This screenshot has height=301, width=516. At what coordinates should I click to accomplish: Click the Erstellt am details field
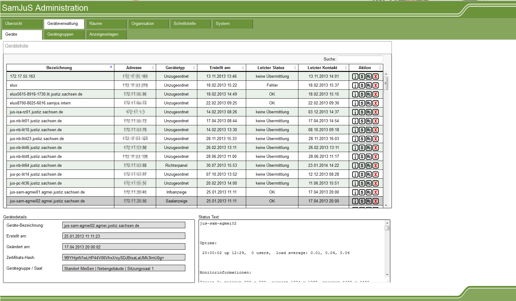[x=124, y=236]
